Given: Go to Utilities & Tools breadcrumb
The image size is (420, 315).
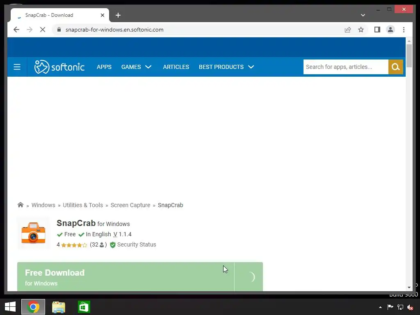Looking at the screenshot, I should (x=83, y=205).
